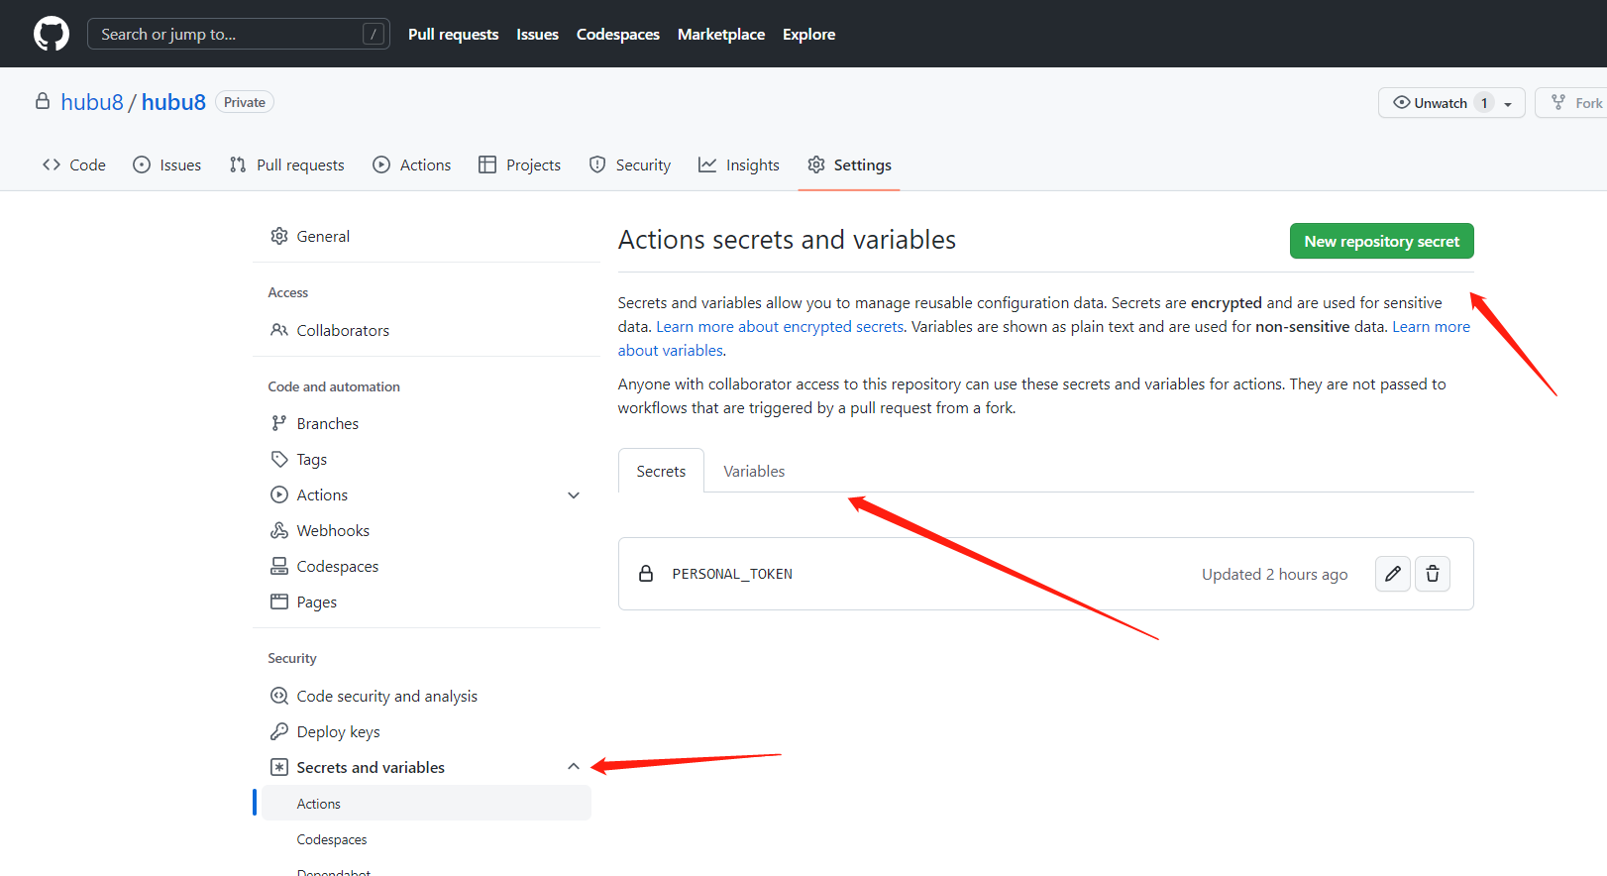Screen dimensions: 1607x876
Task: Open the Branches settings page
Action: tap(327, 424)
